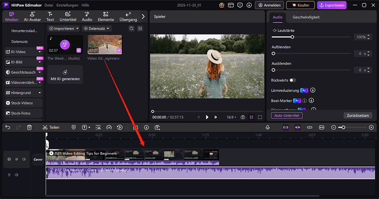Start voice recording with microphone icon
379x199 pixels.
point(267,127)
